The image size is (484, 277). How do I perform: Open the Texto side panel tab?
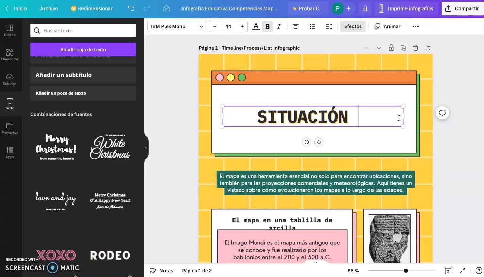click(10, 104)
